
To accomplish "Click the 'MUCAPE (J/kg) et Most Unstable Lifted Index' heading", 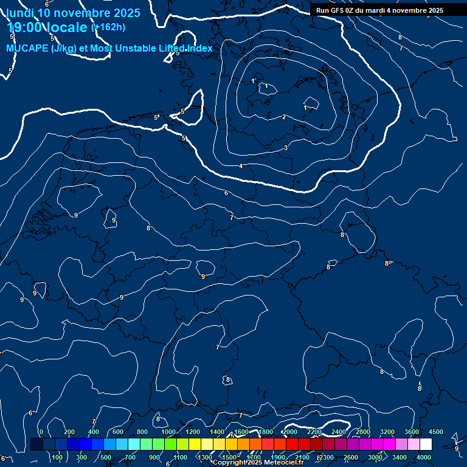I will [109, 48].
